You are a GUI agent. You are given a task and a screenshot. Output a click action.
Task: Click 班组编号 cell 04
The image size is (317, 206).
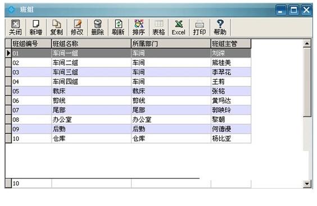pos(31,81)
